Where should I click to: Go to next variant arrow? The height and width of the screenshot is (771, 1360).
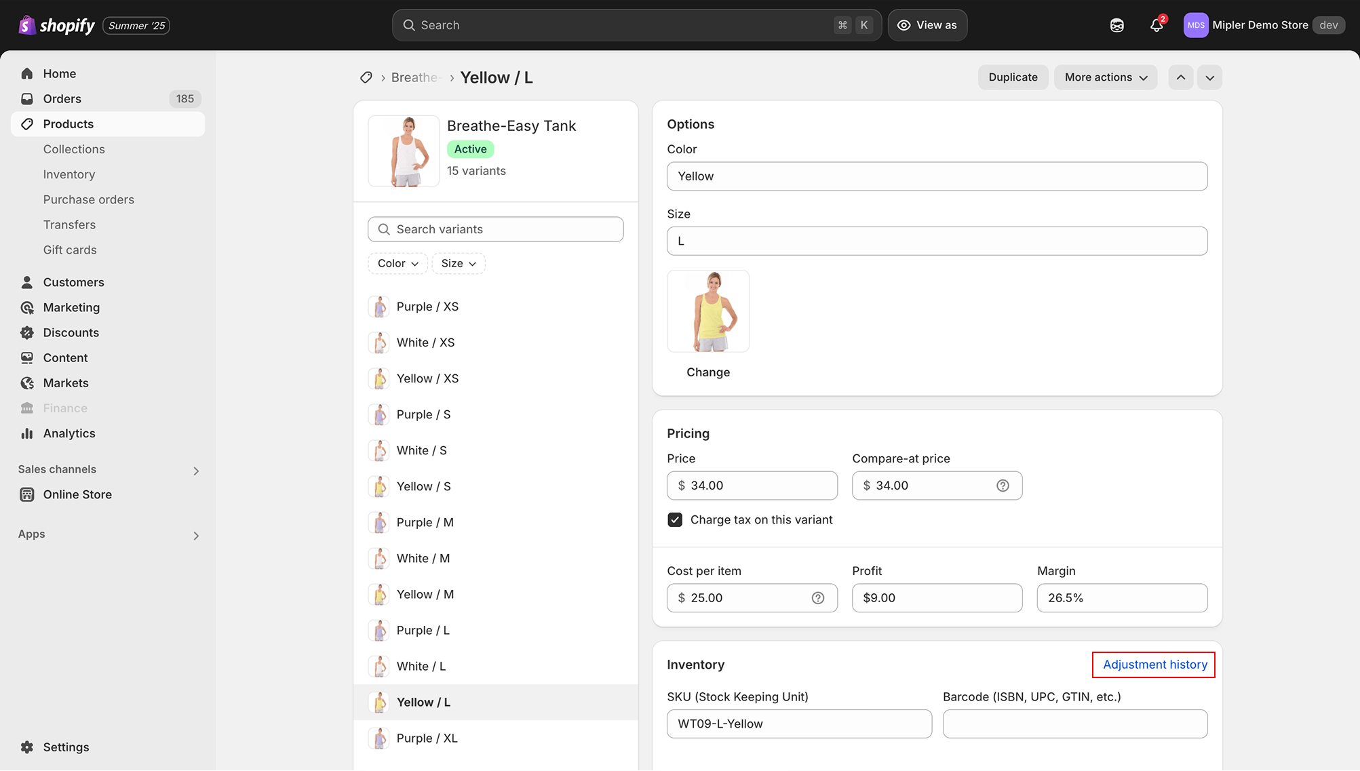(1210, 77)
